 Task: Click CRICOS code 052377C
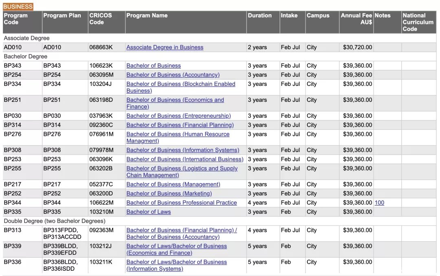coord(101,184)
